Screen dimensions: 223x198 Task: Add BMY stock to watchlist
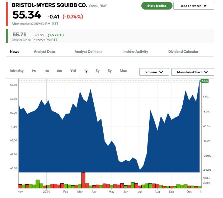(x=193, y=6)
